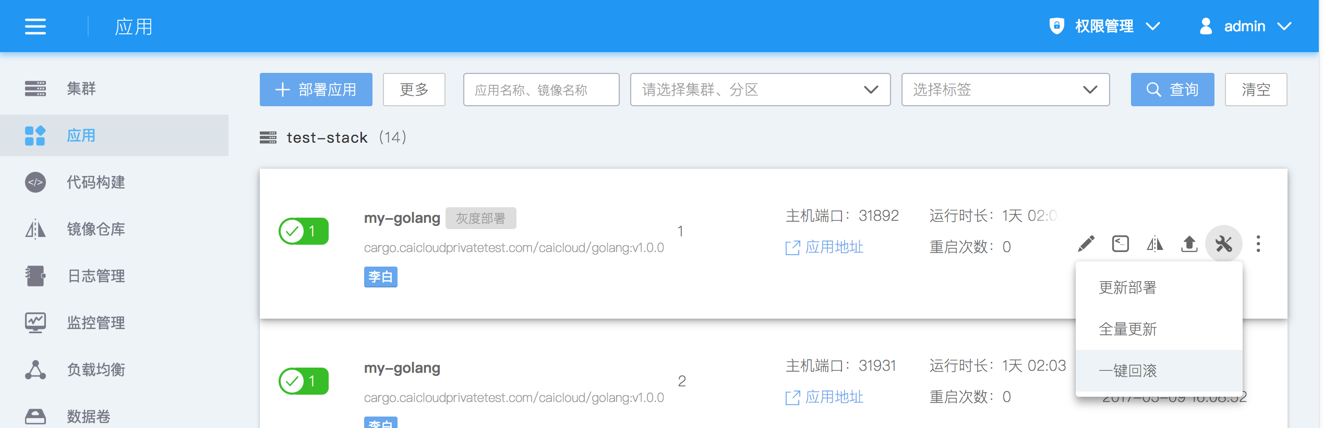Screen dimensions: 1323x428
Task: Expand the 请选择集群、分区 dropdown
Action: [x=760, y=90]
